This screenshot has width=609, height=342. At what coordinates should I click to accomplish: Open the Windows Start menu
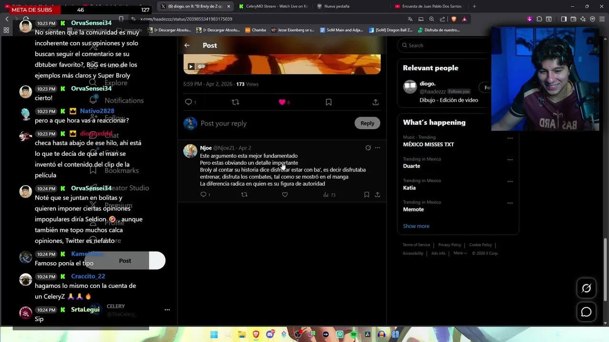[x=214, y=334]
